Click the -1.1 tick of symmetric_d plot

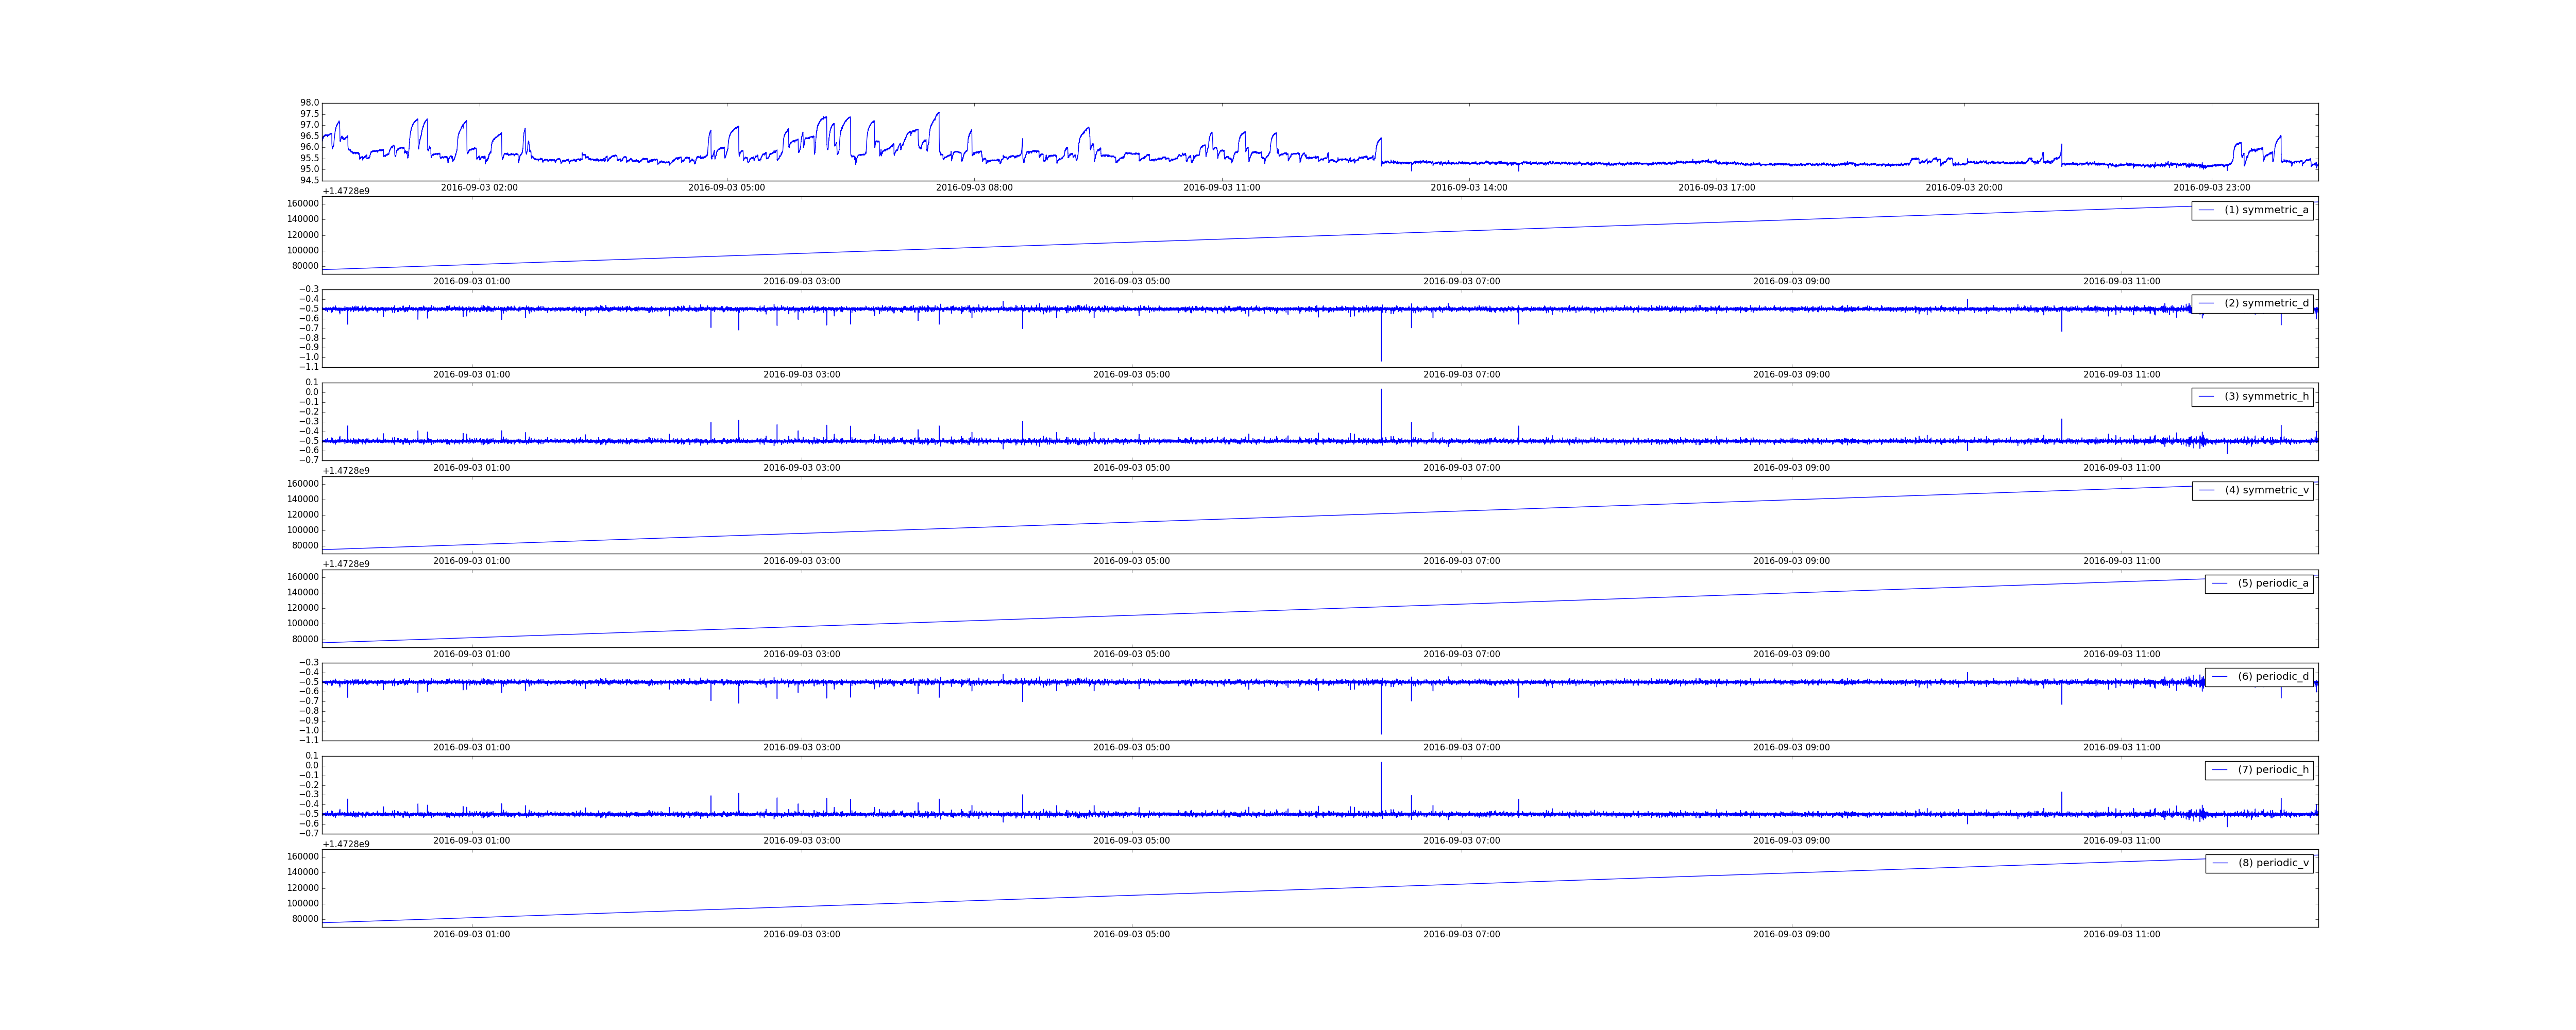pos(308,367)
